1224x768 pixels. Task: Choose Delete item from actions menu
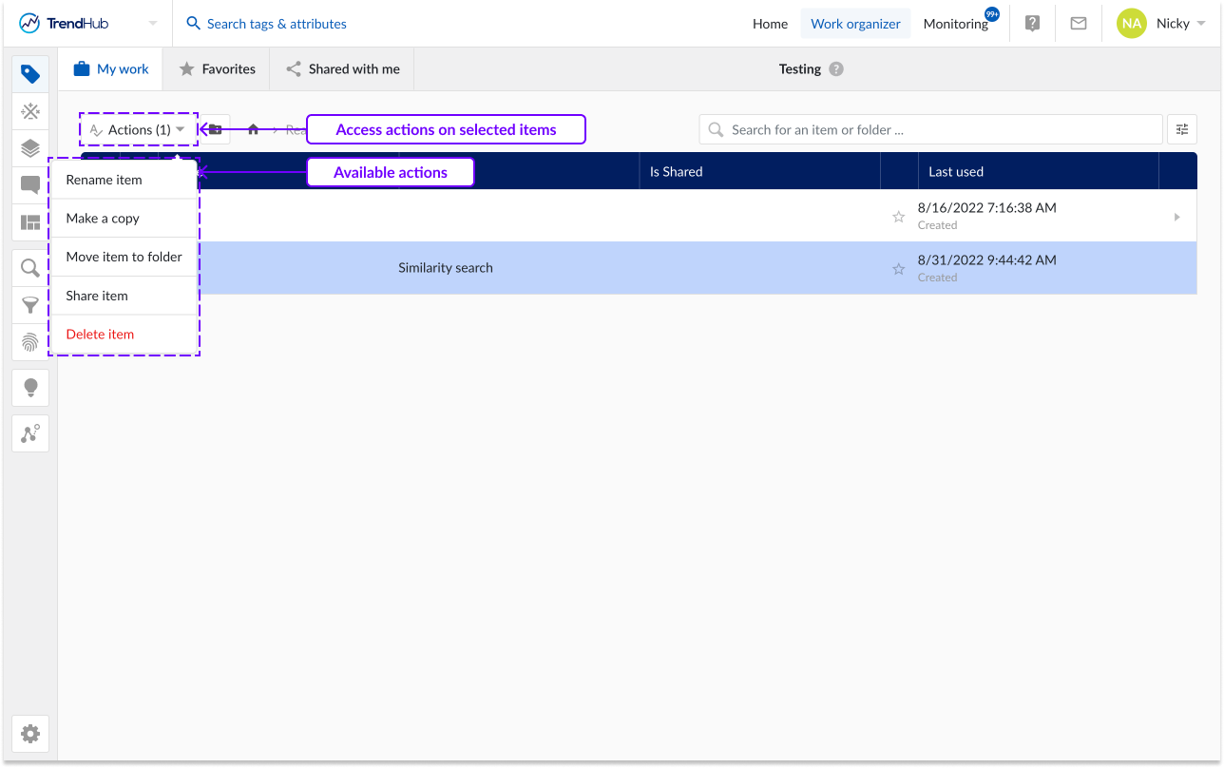(x=101, y=335)
